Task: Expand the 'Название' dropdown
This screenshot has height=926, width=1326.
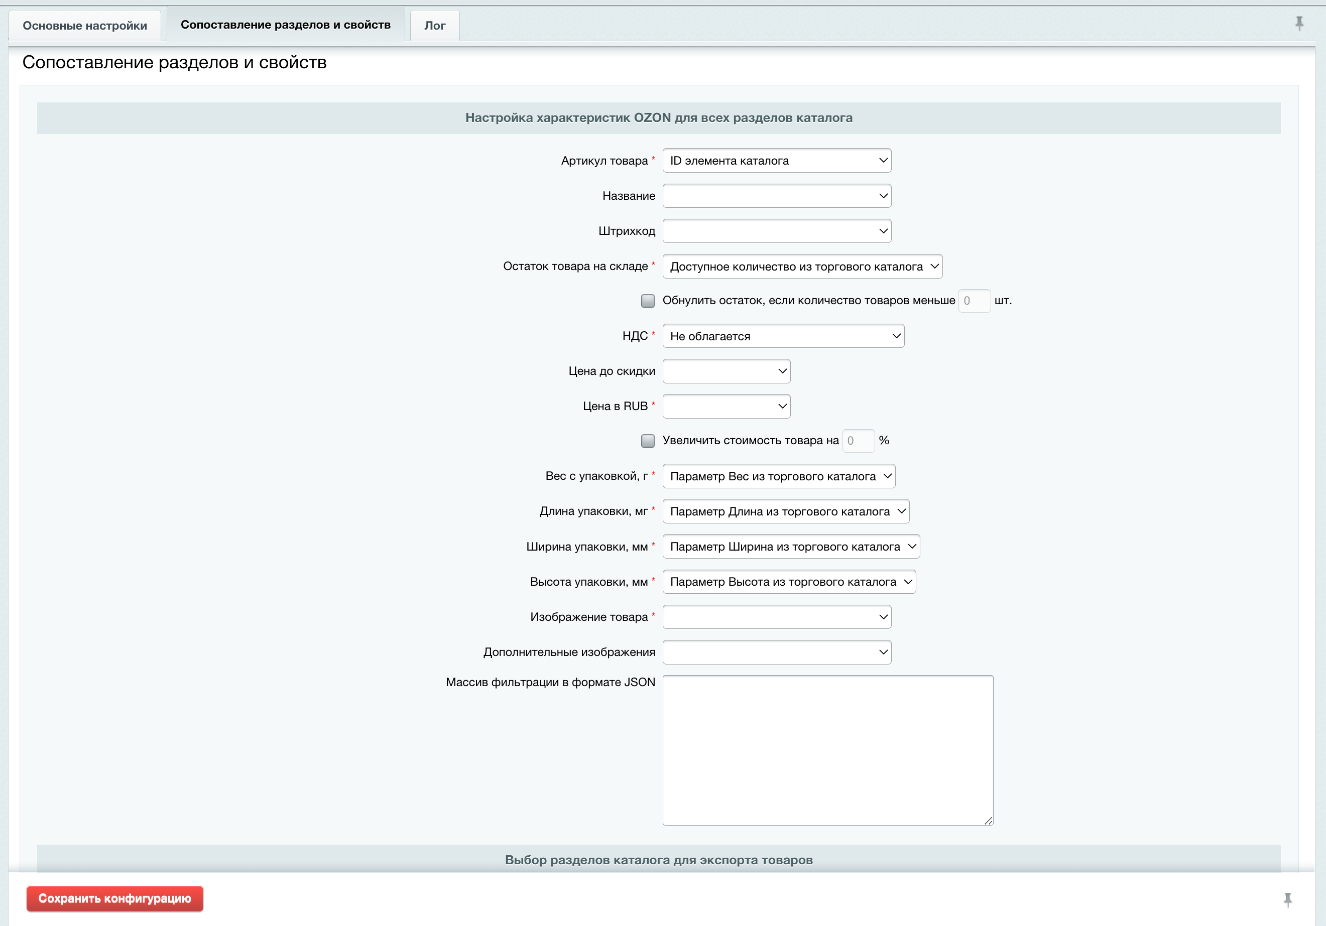Action: (776, 196)
